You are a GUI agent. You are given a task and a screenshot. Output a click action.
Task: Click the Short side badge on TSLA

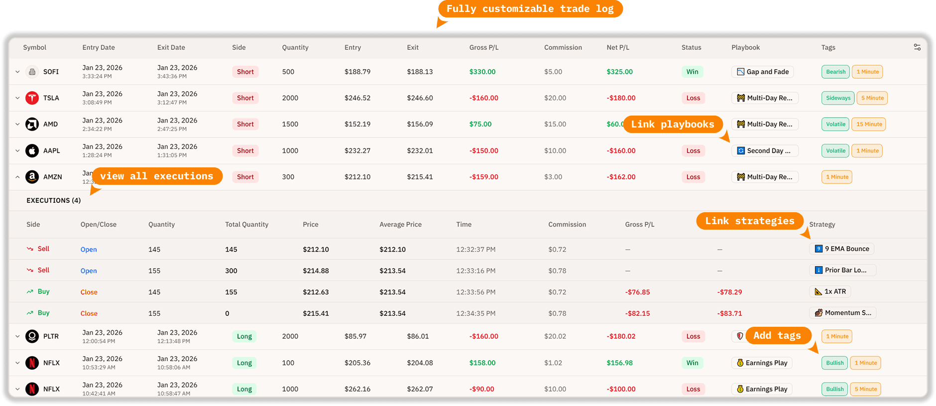coord(245,98)
